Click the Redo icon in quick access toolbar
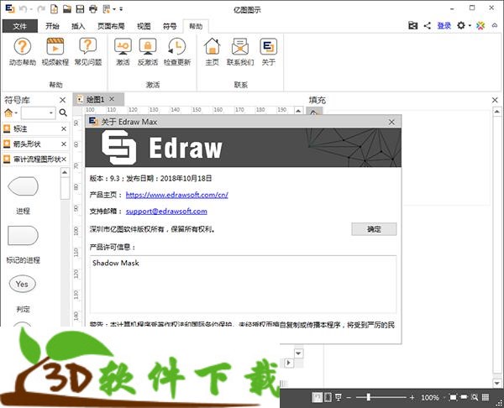 click(41, 9)
